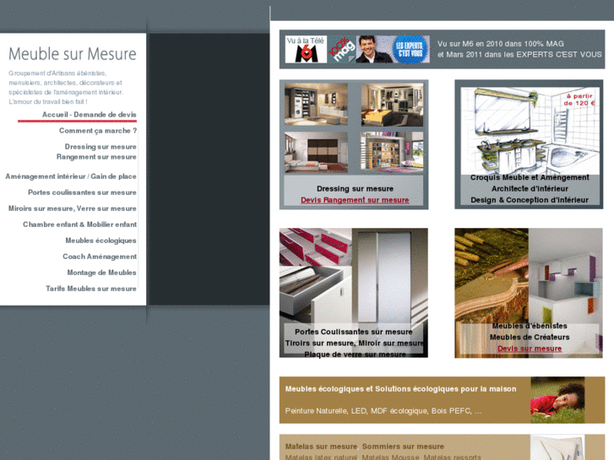The image size is (614, 460).
Task: Click Tiroirs sur mesure, Miroir sur mesure text
Action: tap(355, 344)
